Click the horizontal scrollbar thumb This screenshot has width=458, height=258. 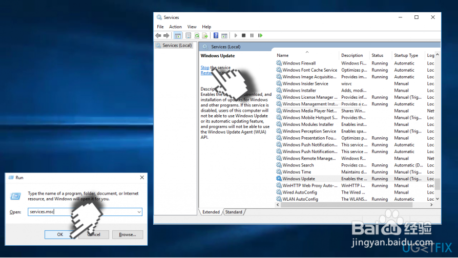click(346, 205)
